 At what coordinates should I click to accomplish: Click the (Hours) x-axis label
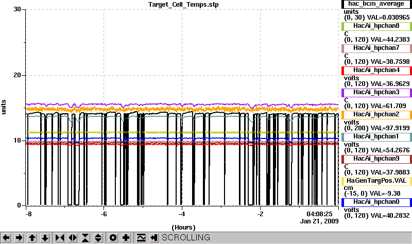point(183,228)
